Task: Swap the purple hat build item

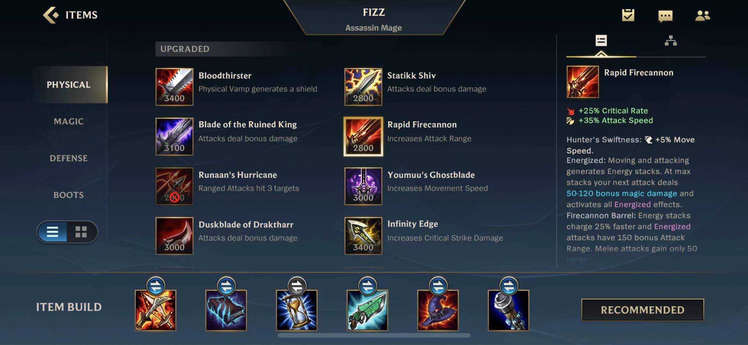Action: tap(438, 286)
